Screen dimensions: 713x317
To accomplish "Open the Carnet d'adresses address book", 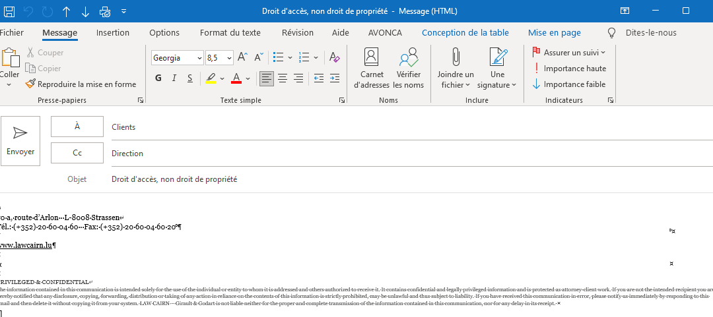I will click(x=372, y=69).
